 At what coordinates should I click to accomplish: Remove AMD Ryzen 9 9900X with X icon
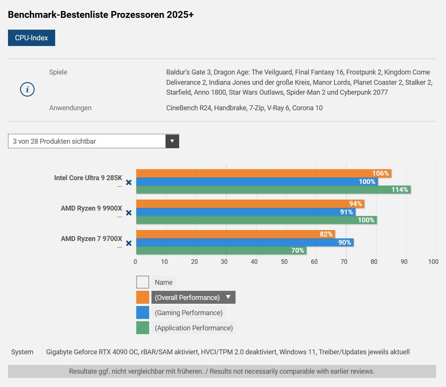tap(129, 213)
